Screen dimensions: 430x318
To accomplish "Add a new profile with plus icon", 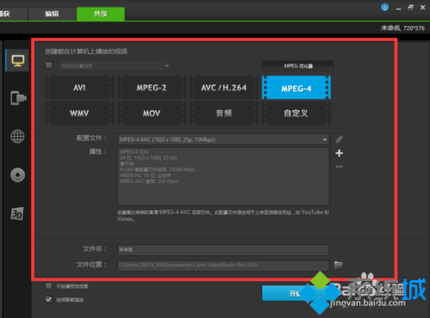I will tap(339, 153).
